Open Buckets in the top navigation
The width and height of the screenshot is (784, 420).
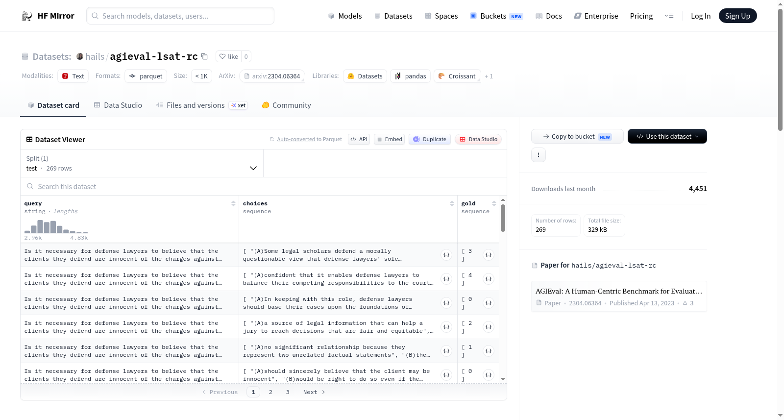pyautogui.click(x=496, y=16)
